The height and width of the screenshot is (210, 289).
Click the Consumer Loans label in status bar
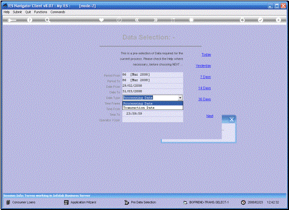pyautogui.click(x=24, y=203)
